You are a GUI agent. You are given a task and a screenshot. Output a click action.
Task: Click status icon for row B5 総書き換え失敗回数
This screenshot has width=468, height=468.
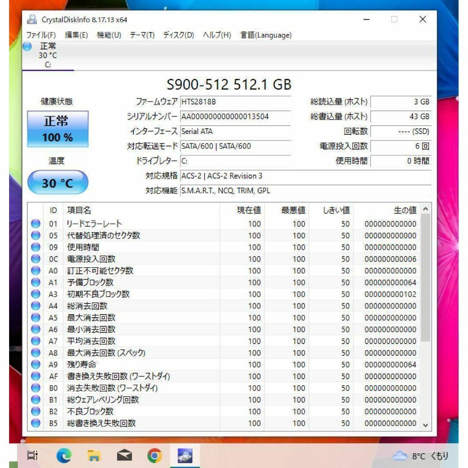coord(36,423)
